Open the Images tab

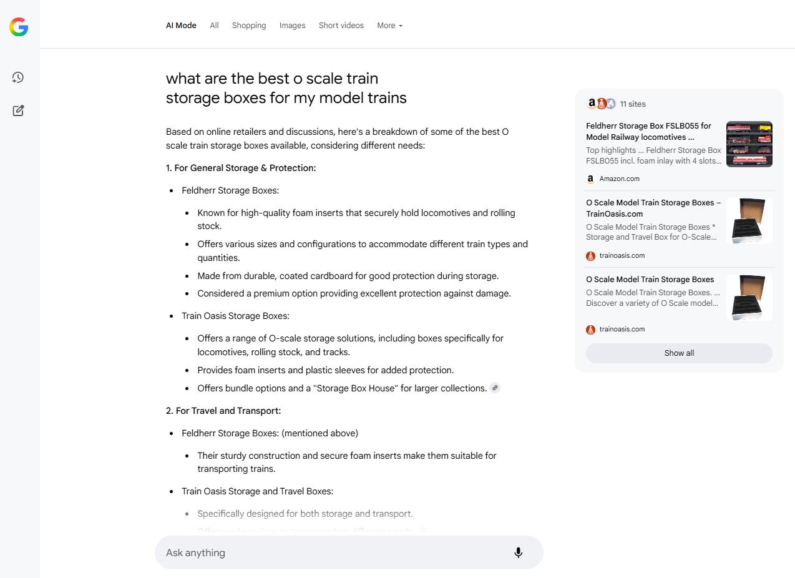(x=292, y=26)
